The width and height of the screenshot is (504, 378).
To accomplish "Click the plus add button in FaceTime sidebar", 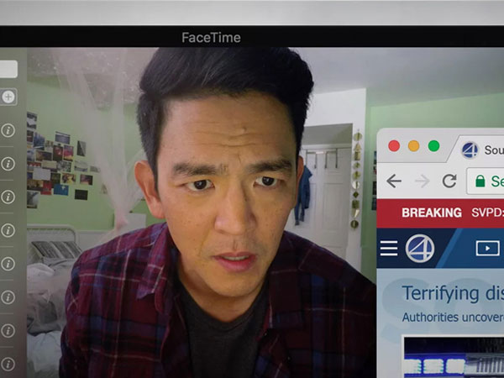I will click(x=8, y=97).
